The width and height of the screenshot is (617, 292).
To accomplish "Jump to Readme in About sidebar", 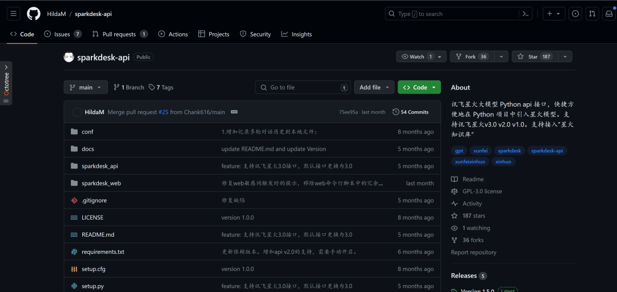I will tap(468, 179).
